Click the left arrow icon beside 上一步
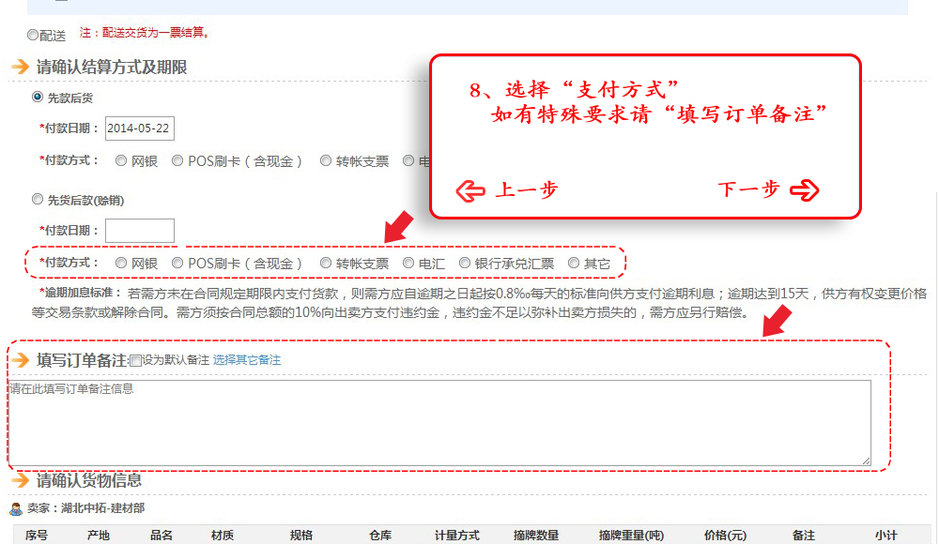The height and width of the screenshot is (544, 939). [469, 190]
